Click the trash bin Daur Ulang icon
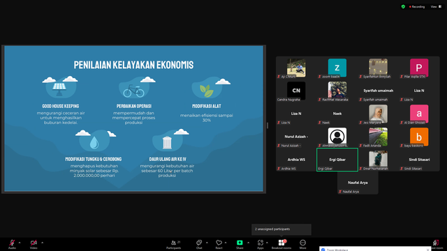The image size is (447, 251). point(167,142)
